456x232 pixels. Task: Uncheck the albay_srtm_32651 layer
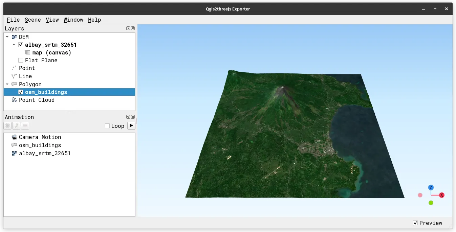tap(21, 44)
